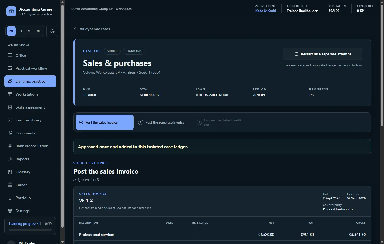Switch language to NL
Screen dimensions: 384x244
point(39,31)
